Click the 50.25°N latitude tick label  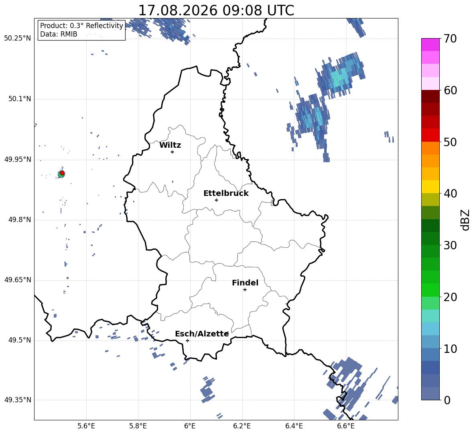tap(18, 39)
